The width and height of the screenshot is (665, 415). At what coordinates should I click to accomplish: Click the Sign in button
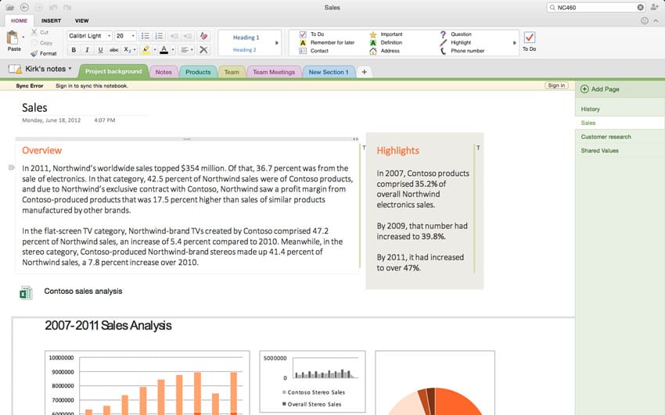556,85
